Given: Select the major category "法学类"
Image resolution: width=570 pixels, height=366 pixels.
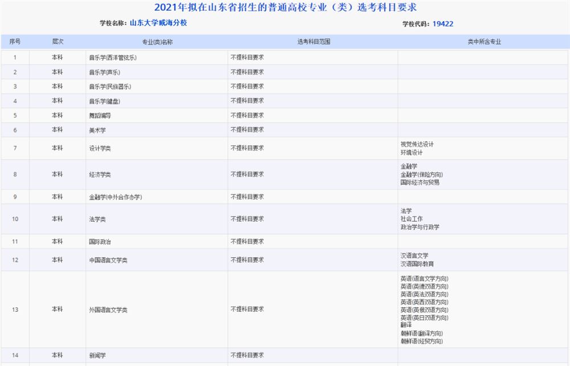Looking at the screenshot, I should coord(97,219).
